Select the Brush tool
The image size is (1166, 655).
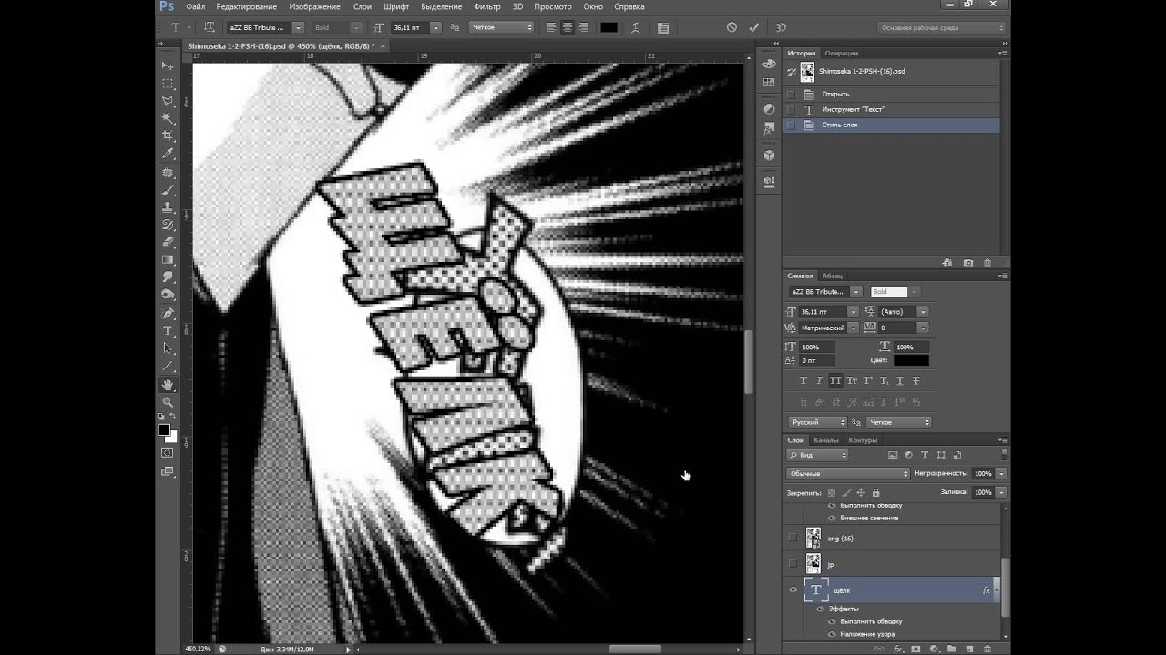pos(168,189)
